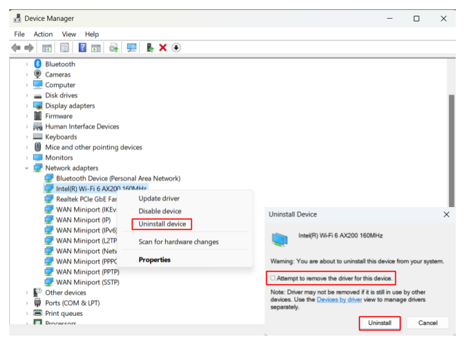Expand the Keyboards category
This screenshot has height=349, width=465.
click(x=27, y=137)
